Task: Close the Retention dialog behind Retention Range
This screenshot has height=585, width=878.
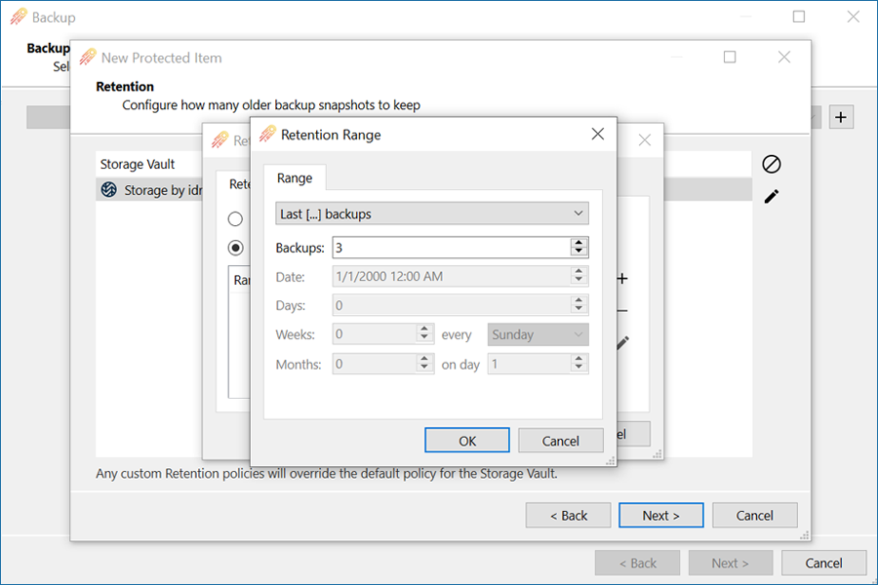Action: tap(645, 140)
